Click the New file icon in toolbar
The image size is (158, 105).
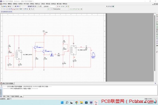[x=2, y=6]
